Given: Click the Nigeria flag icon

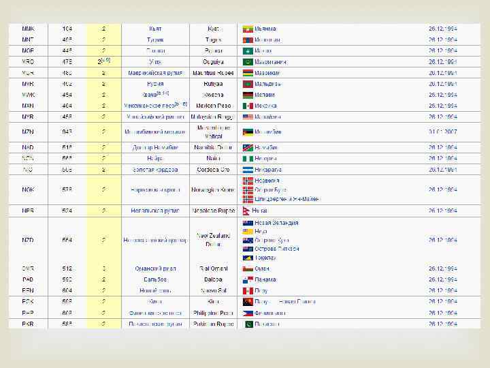Looking at the screenshot, I should (248, 159).
